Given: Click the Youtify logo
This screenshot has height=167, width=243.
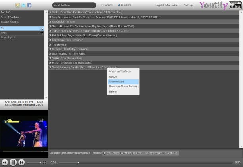Looking at the screenshot, I should (x=213, y=6).
